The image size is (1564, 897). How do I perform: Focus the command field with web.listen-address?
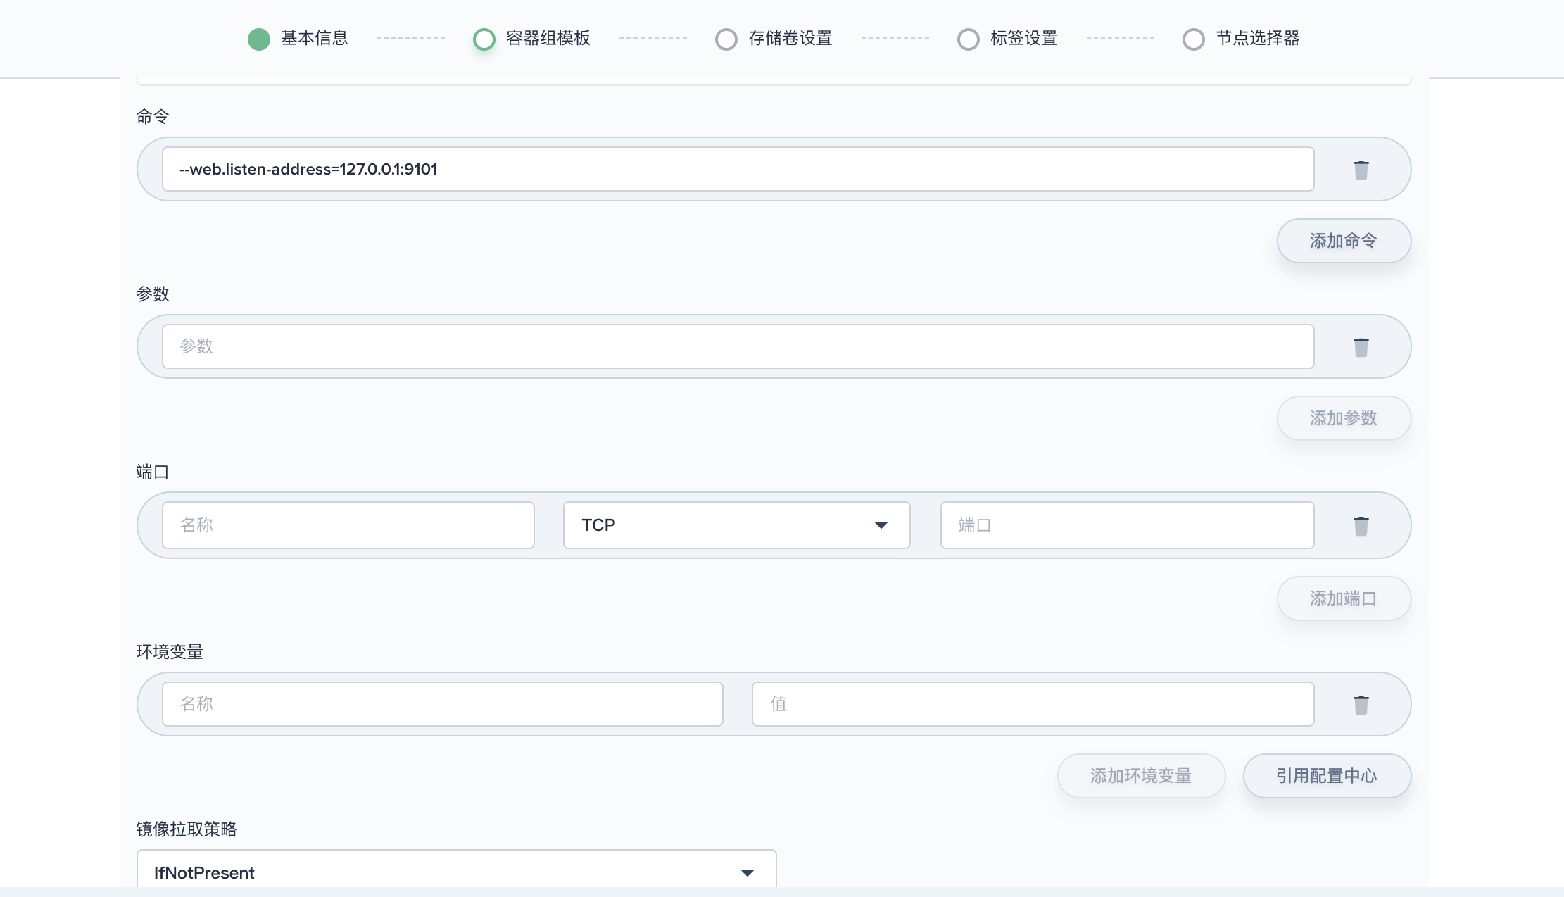coord(738,169)
